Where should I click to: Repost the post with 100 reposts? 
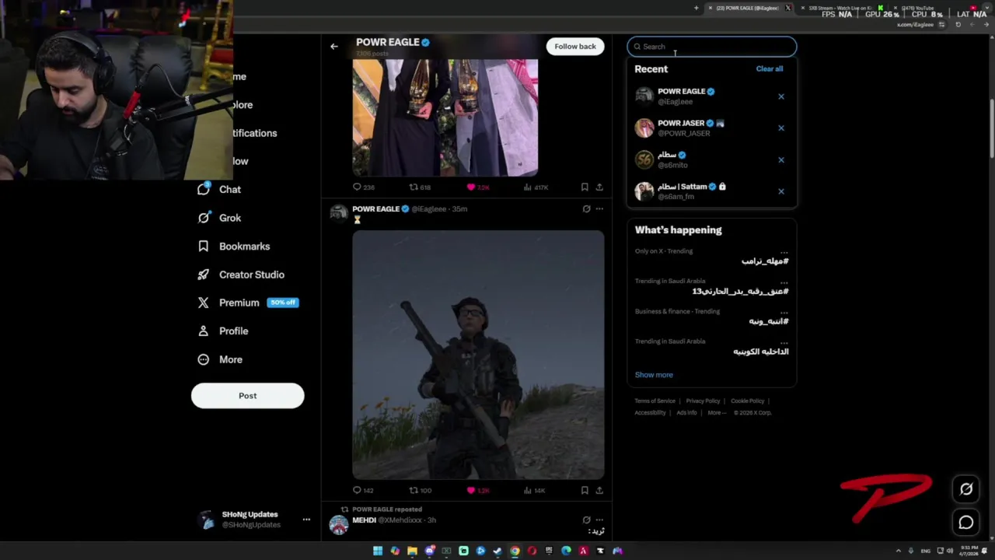tap(420, 490)
